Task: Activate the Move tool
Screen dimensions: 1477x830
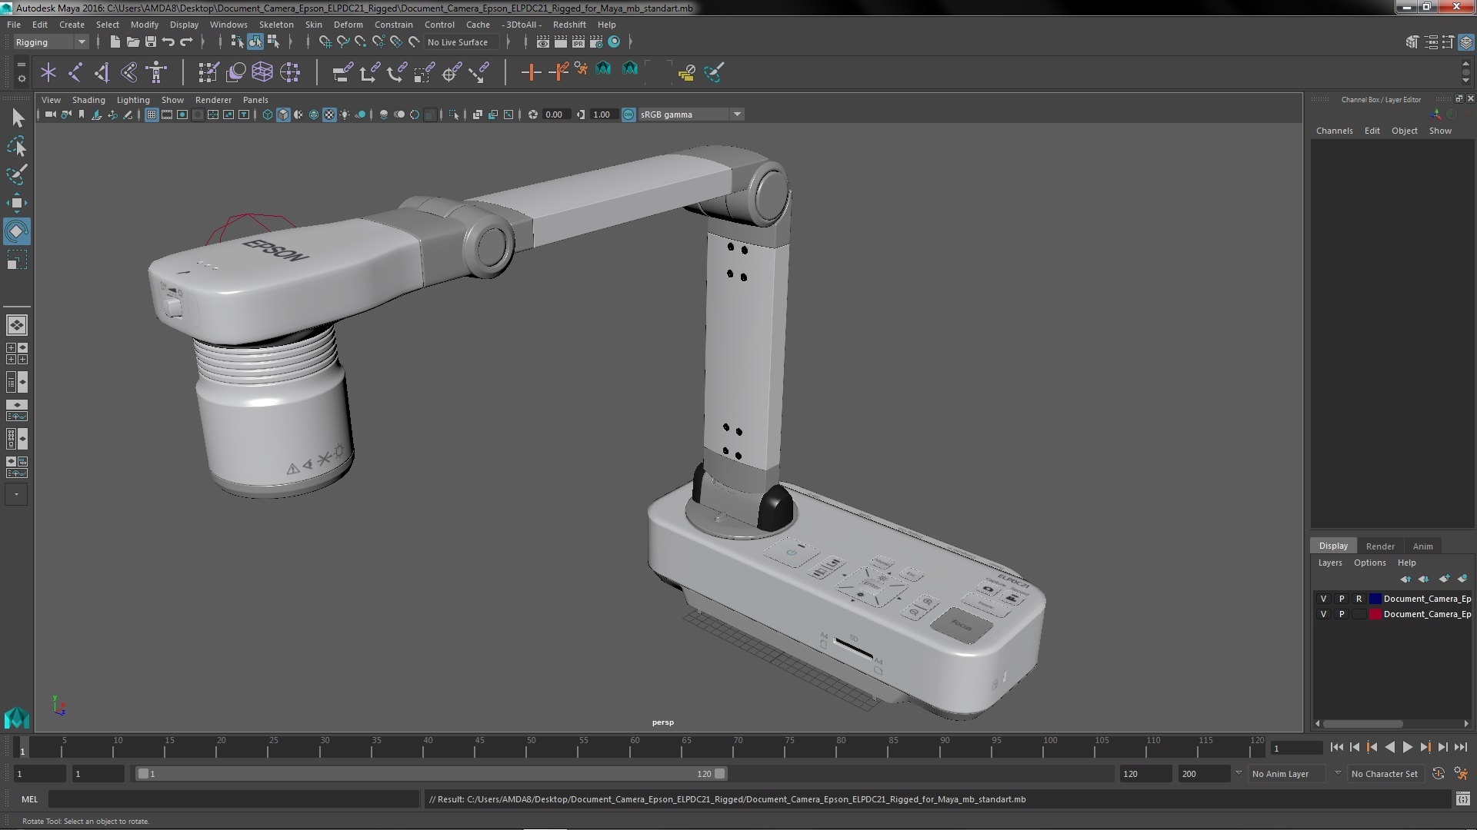Action: pyautogui.click(x=17, y=203)
